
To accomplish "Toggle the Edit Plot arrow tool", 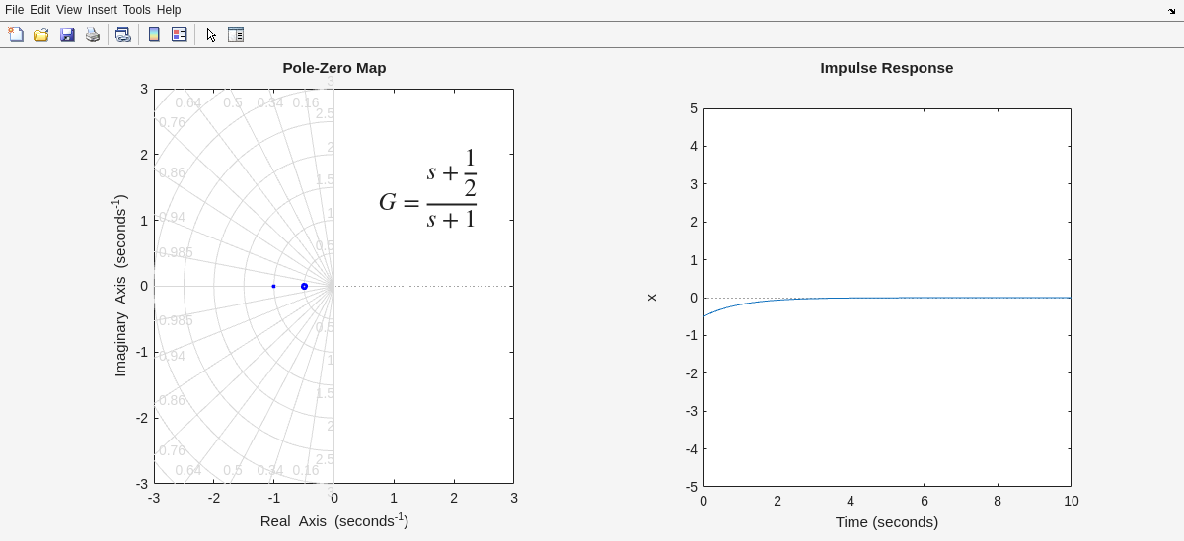I will coord(211,34).
